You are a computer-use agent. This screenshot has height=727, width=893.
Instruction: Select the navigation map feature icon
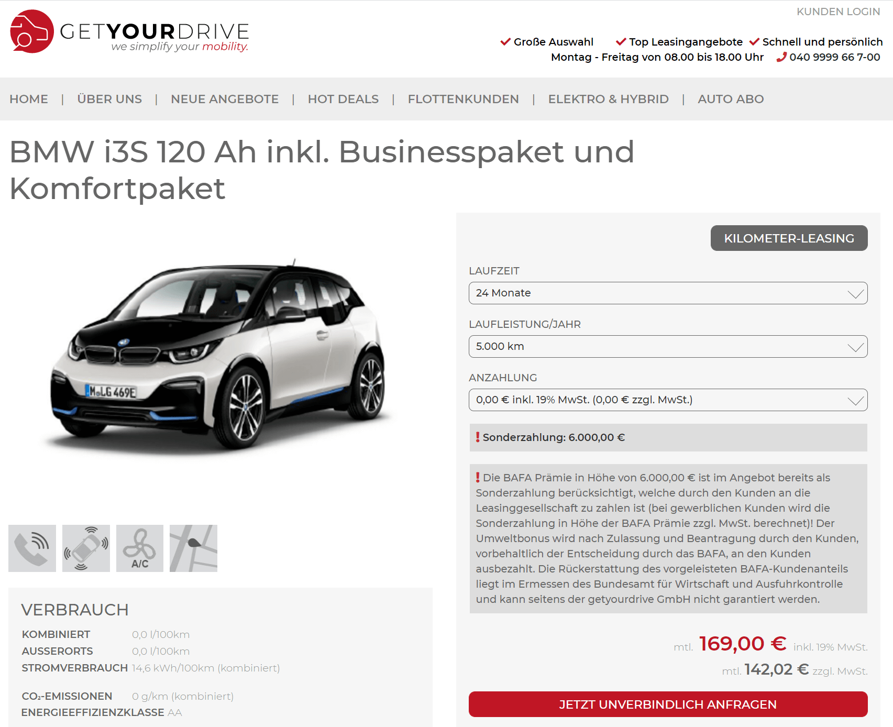(193, 548)
